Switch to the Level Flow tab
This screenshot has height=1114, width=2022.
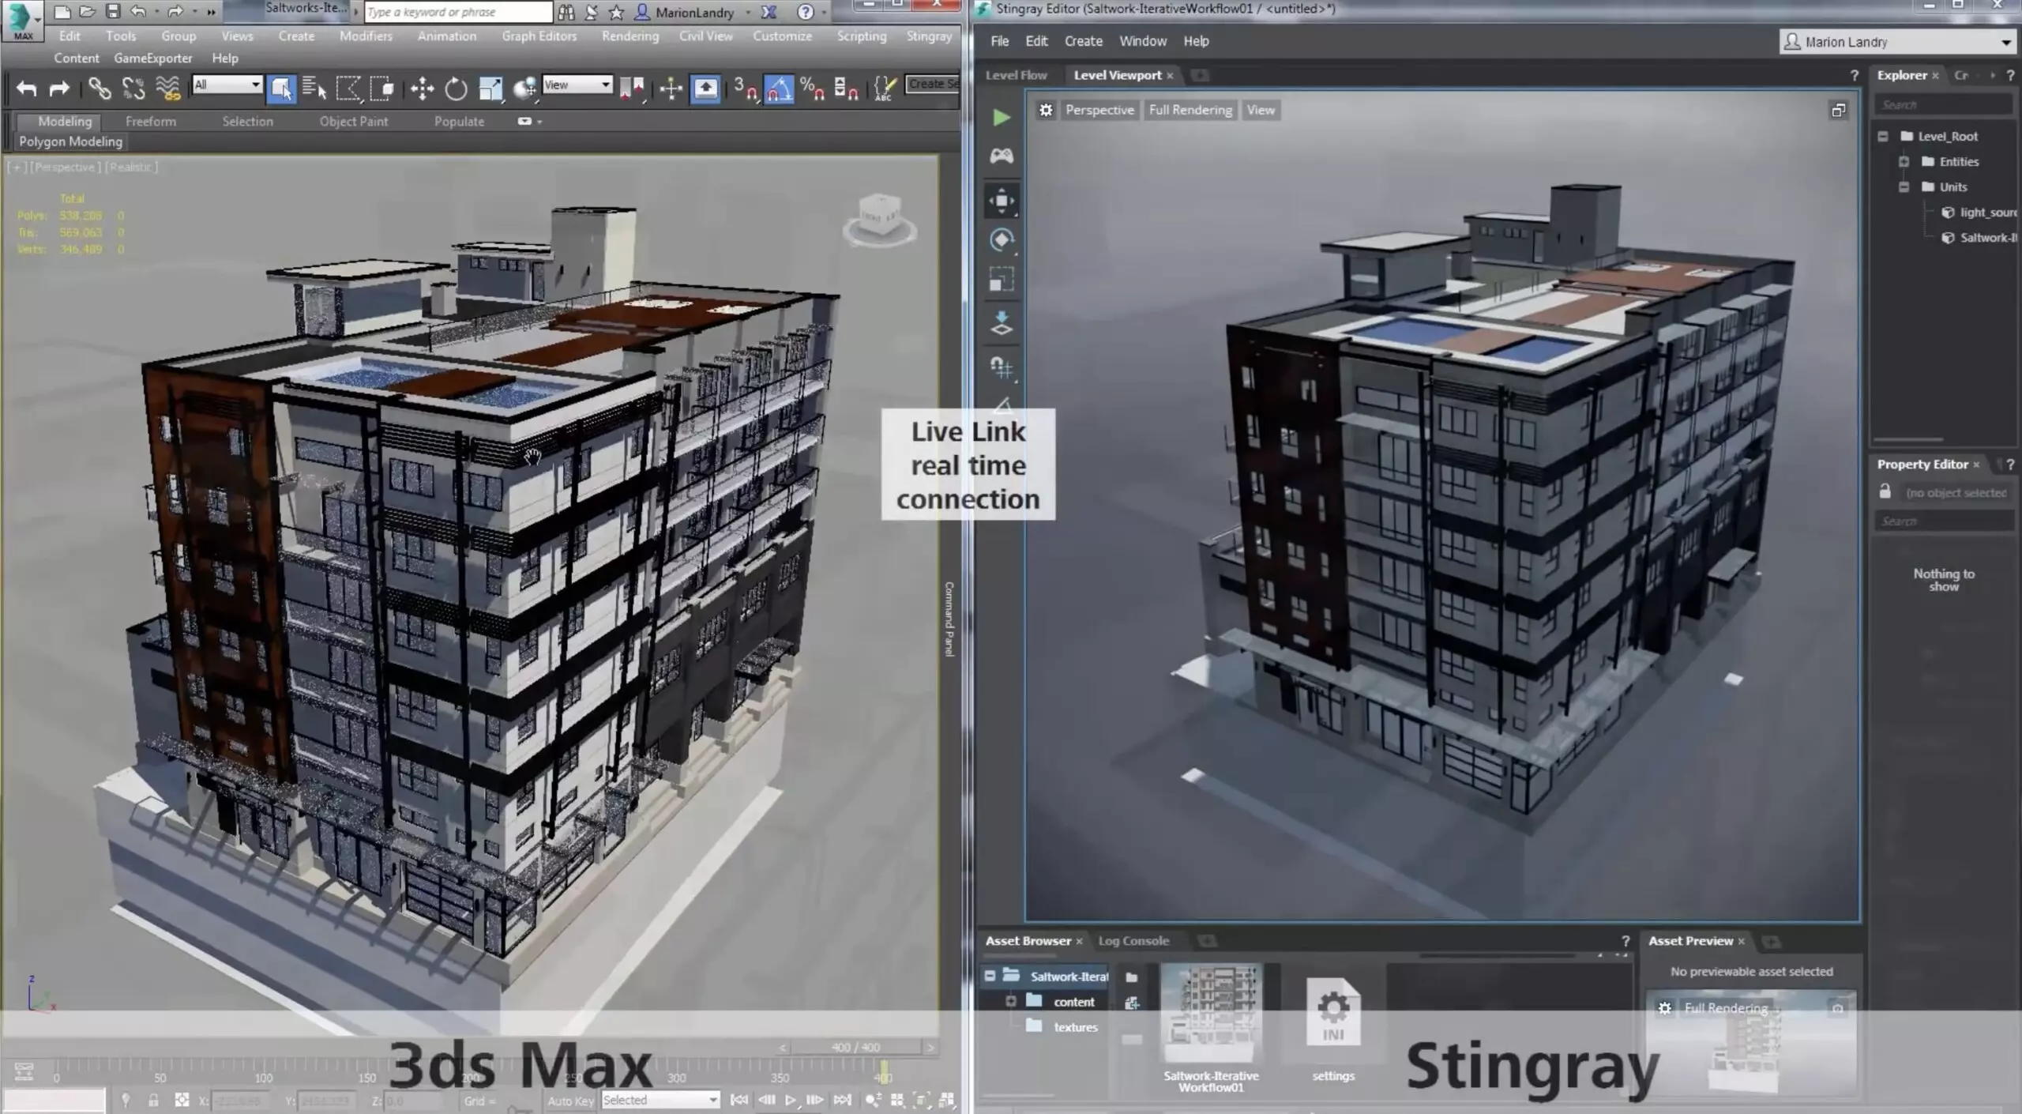click(x=1016, y=74)
